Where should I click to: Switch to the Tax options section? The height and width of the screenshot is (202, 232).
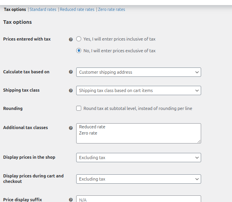point(15,9)
